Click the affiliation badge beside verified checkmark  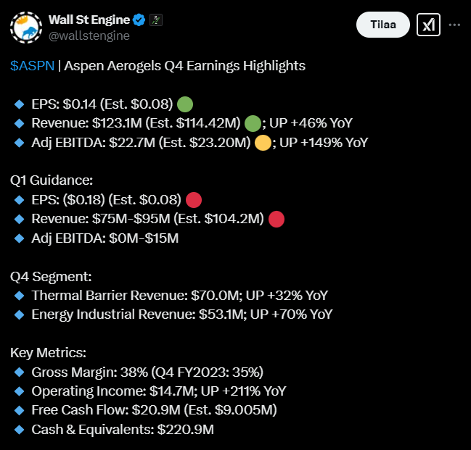(x=155, y=20)
